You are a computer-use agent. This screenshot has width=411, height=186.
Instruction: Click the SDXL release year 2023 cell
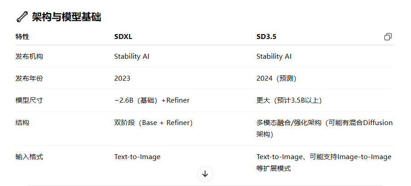click(122, 78)
